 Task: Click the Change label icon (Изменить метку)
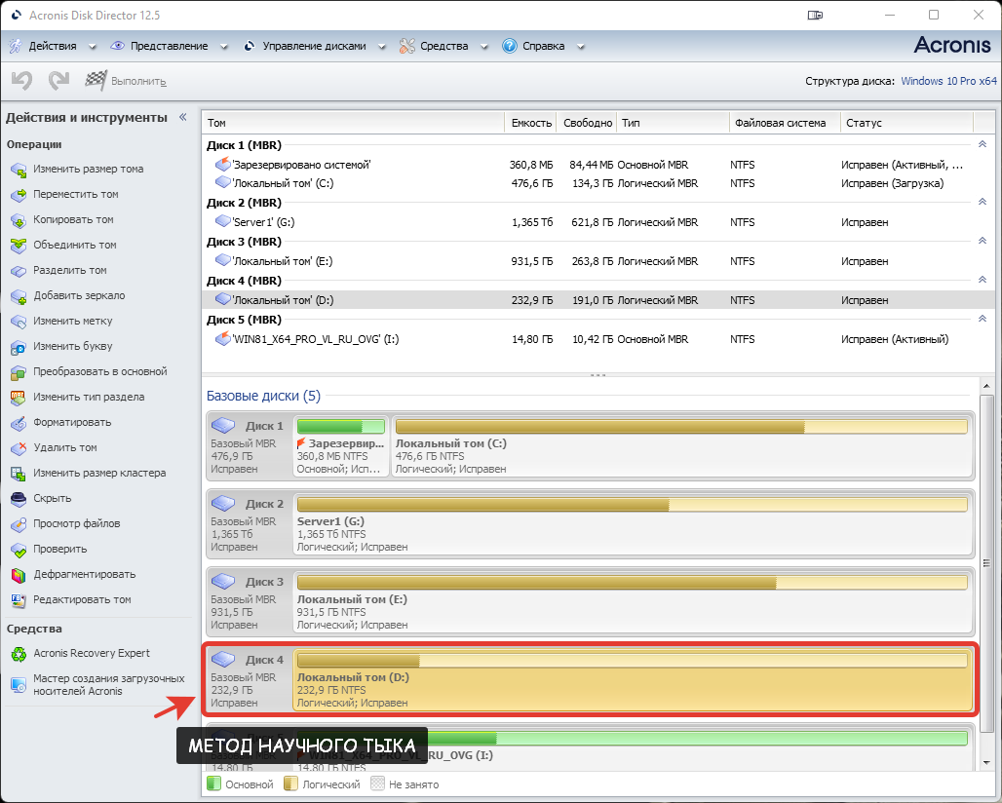tap(19, 322)
